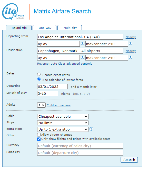Open the Adults count dropdown
Image resolution: width=148 pixels, height=172 pixels.
click(41, 105)
